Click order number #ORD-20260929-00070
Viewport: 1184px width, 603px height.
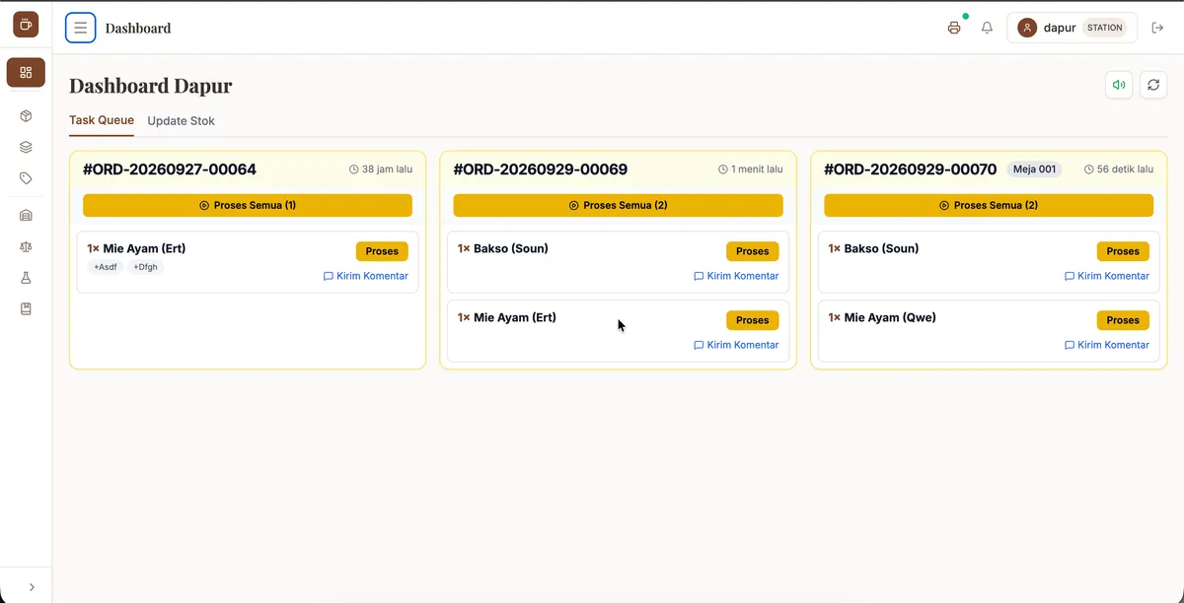(x=911, y=169)
